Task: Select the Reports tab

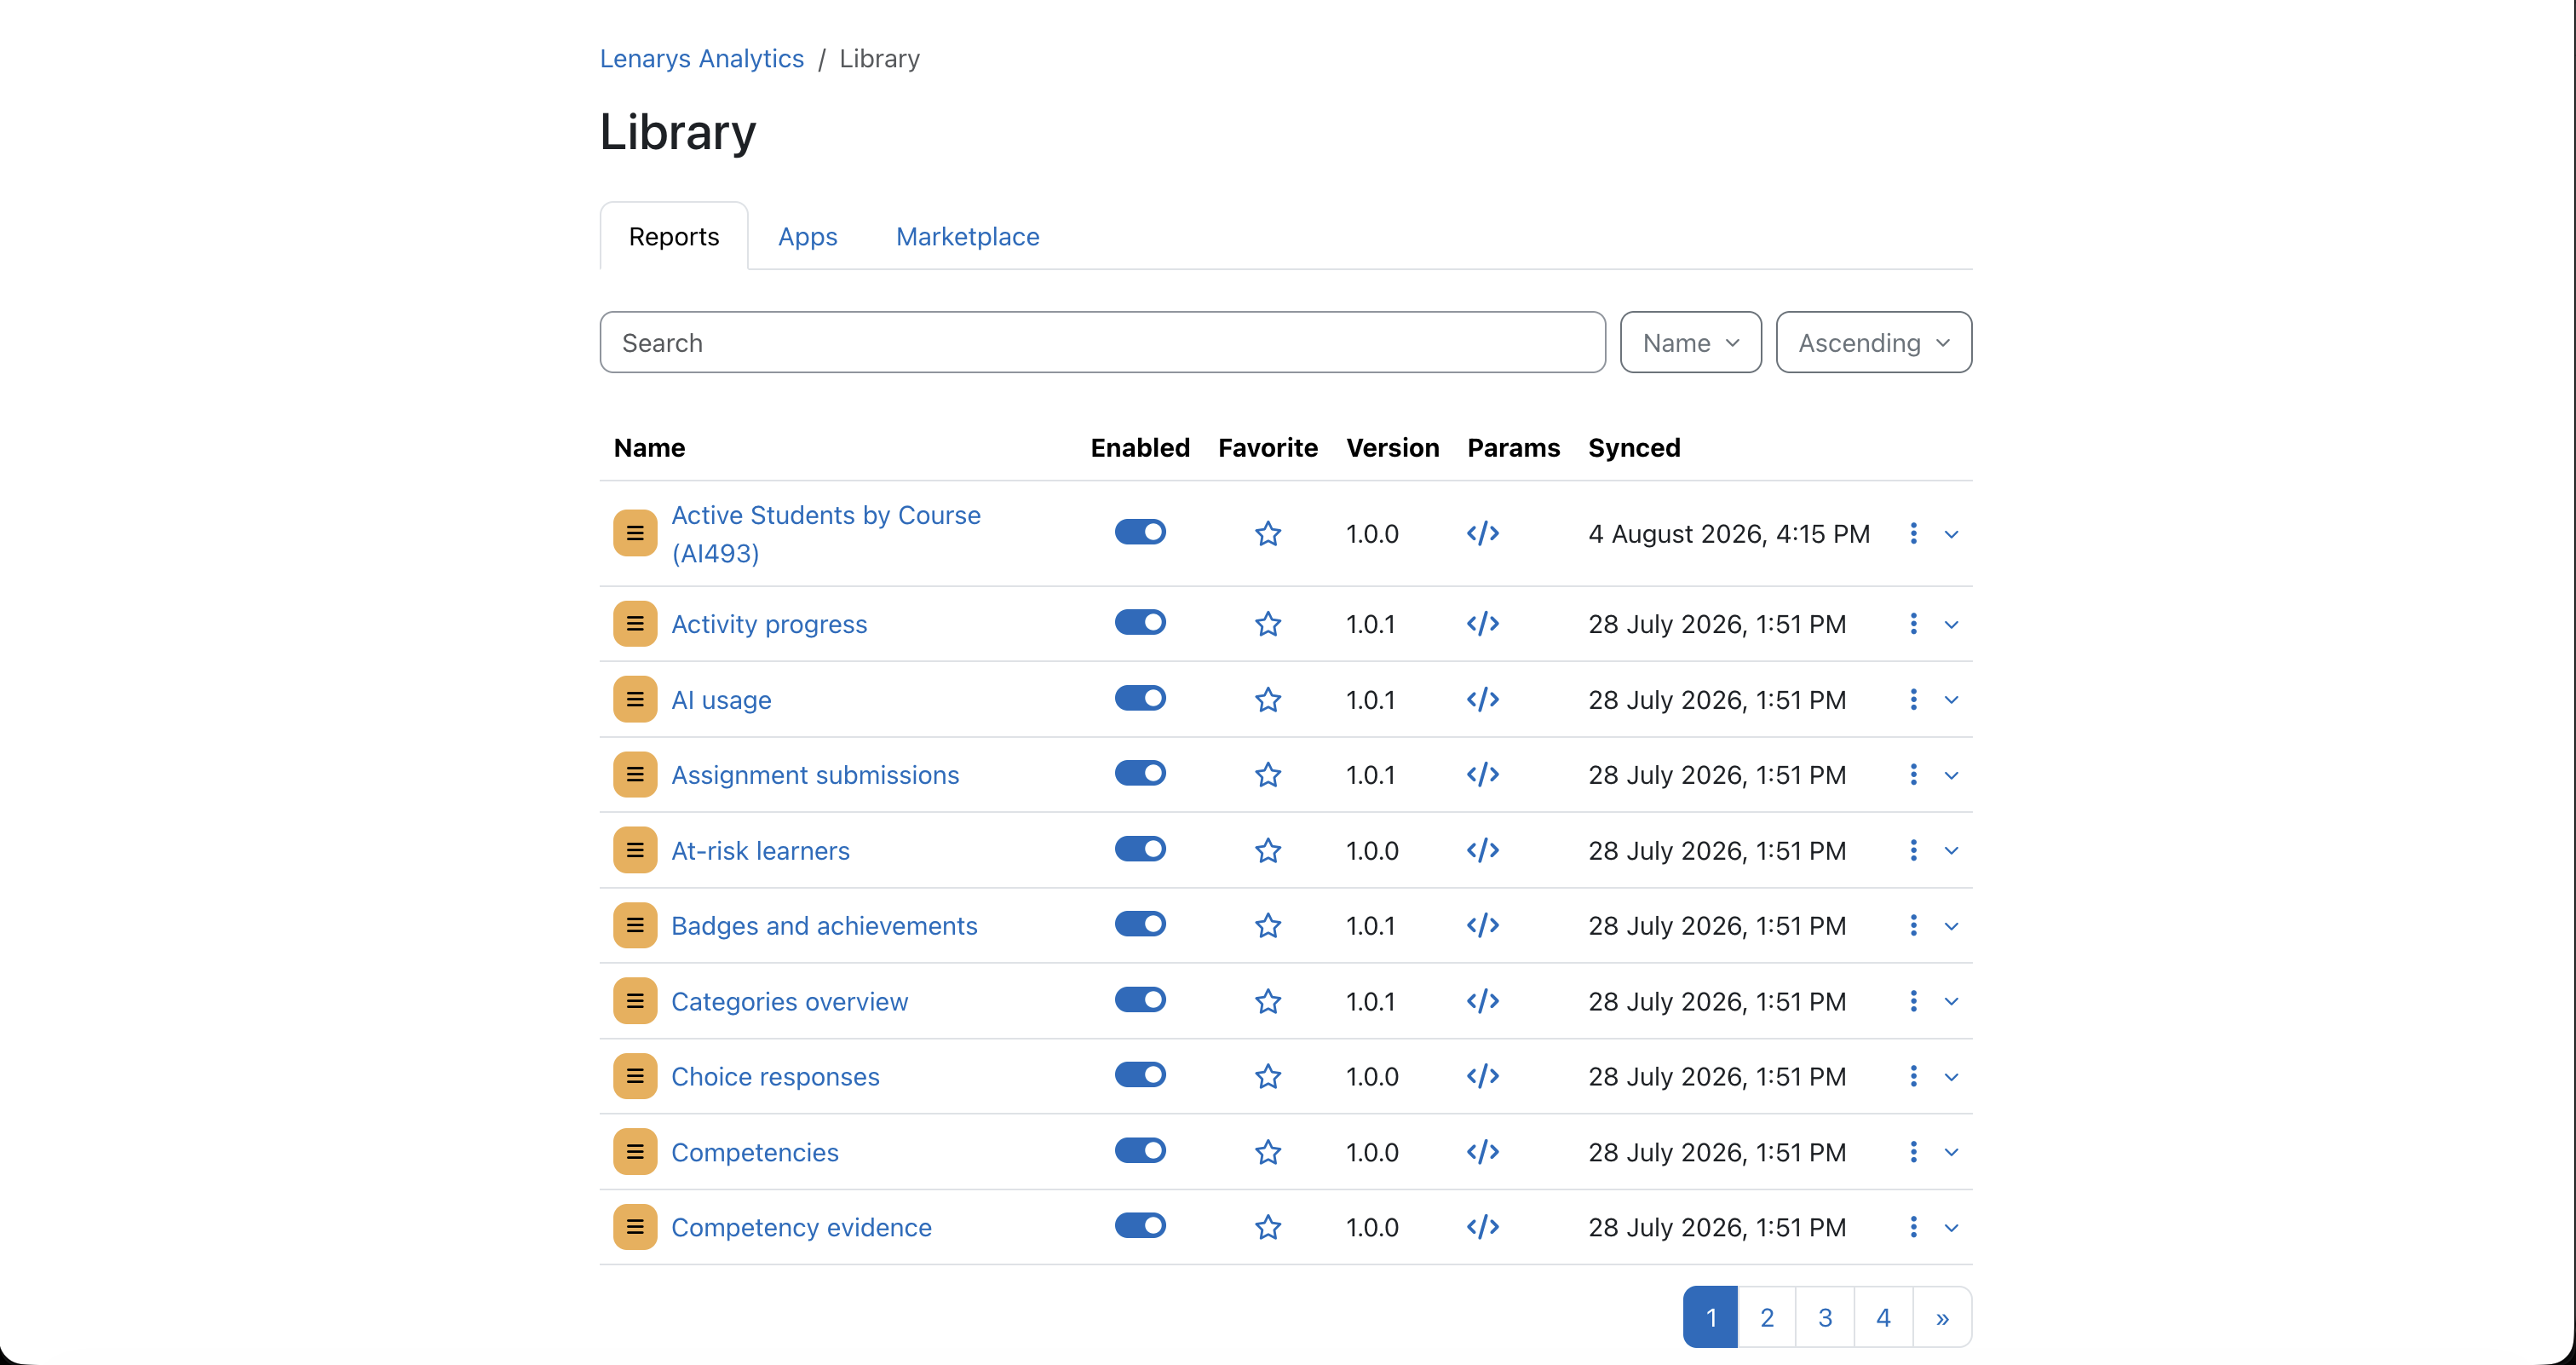Action: point(673,236)
